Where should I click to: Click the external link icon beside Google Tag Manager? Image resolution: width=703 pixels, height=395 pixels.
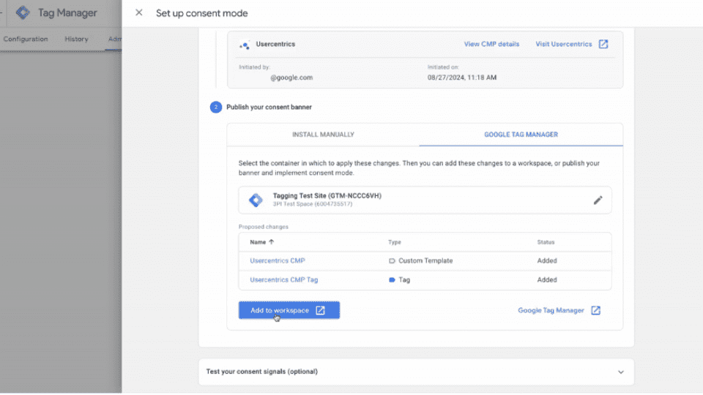[x=595, y=310]
